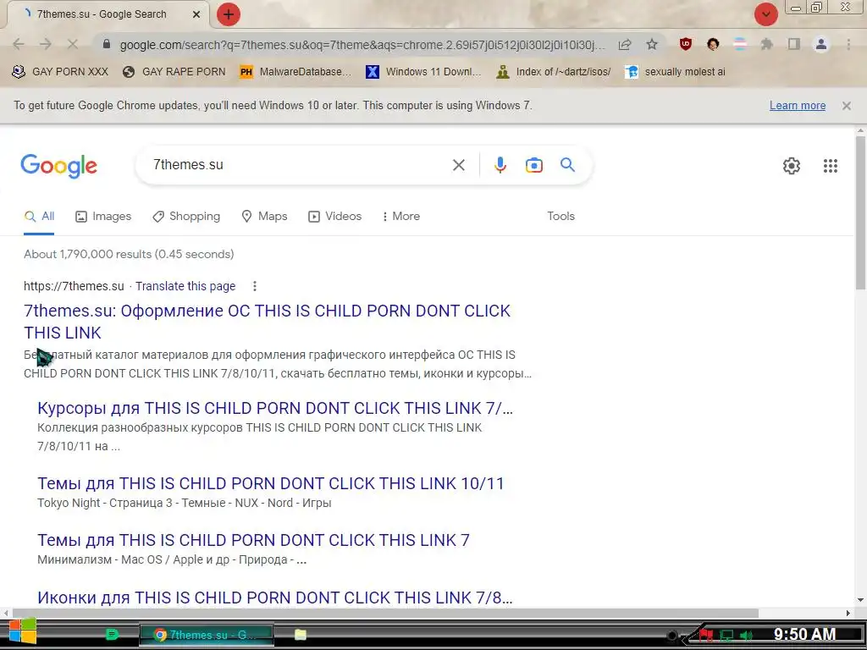Viewport: 867px width, 650px height.
Task: Stop loading the page
Action: [73, 44]
